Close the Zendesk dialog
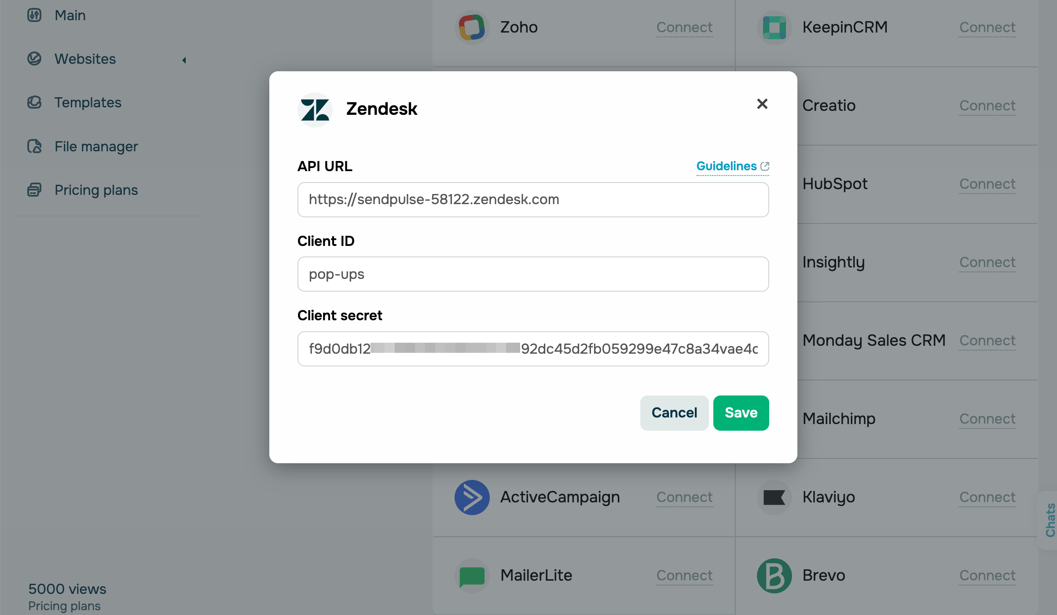The width and height of the screenshot is (1057, 615). (x=762, y=104)
